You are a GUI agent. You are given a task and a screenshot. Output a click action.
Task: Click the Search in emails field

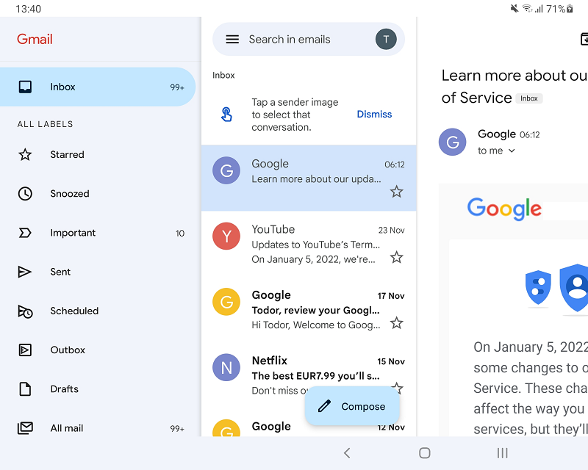309,40
